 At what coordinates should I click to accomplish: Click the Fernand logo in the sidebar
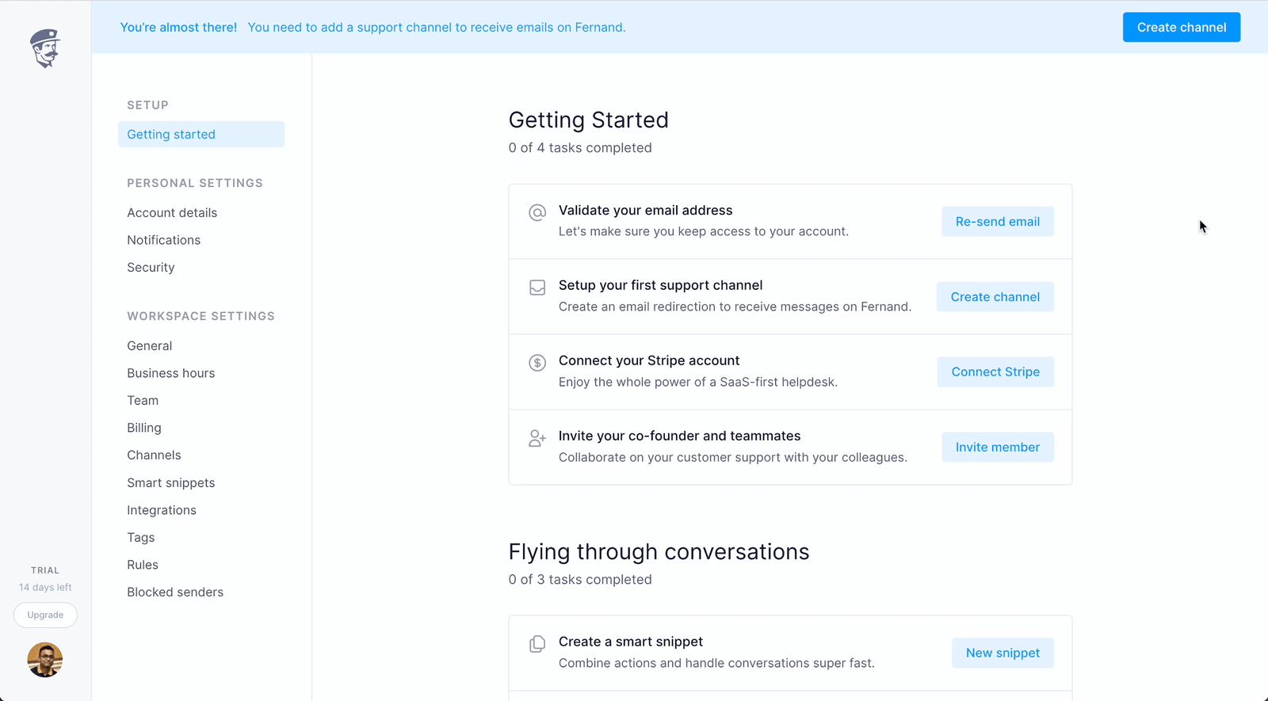point(45,48)
